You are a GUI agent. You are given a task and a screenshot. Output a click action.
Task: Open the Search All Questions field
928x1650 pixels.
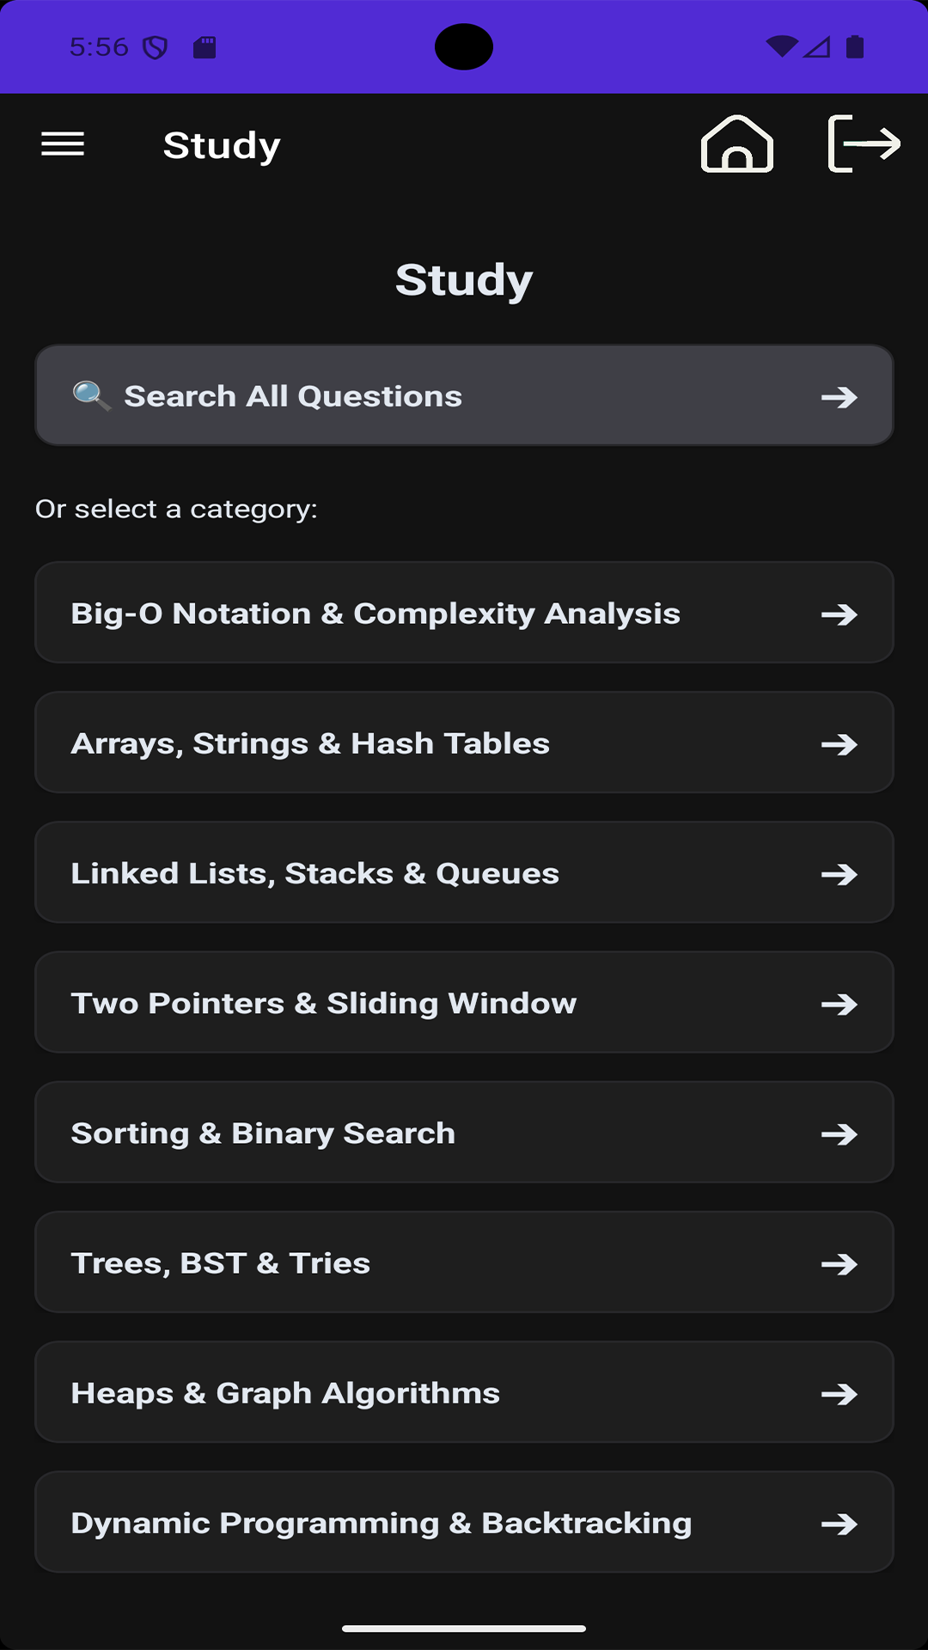point(464,396)
